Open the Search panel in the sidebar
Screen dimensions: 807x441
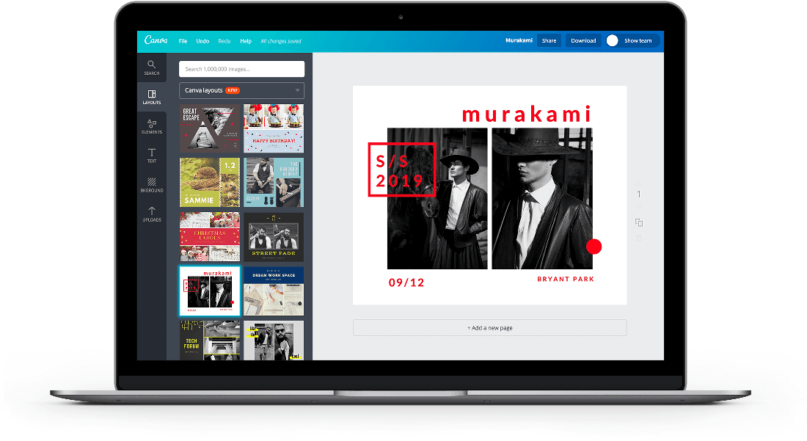(x=151, y=68)
